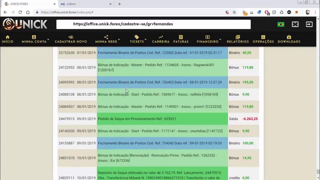Click the amount 14,95
The image size is (320, 180).
(247, 158)
